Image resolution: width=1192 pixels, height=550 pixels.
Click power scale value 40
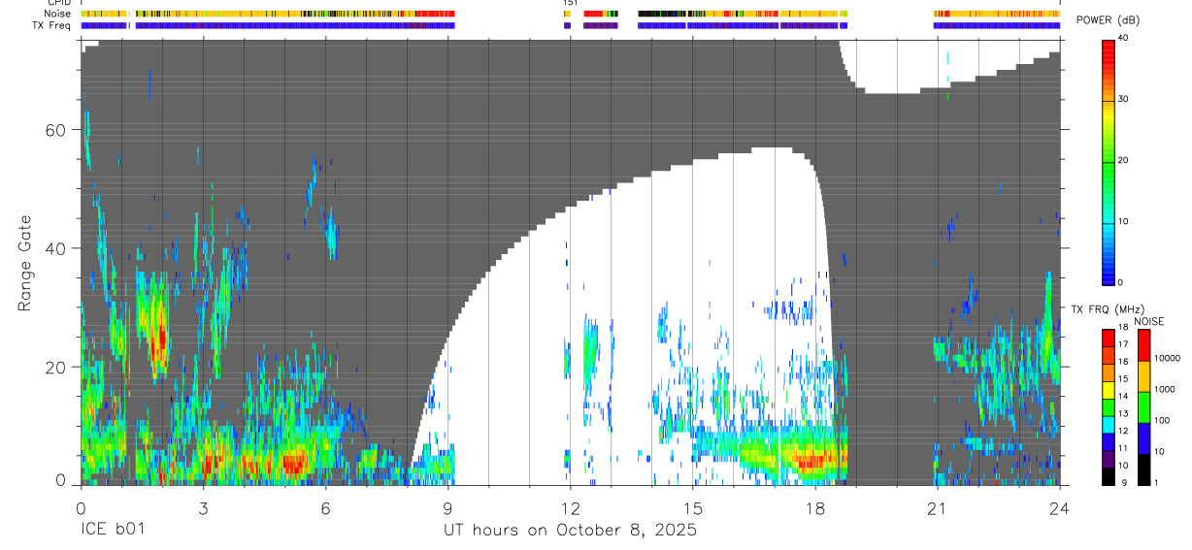pyautogui.click(x=1125, y=39)
